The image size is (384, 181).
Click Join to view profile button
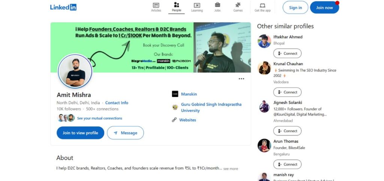80,133
